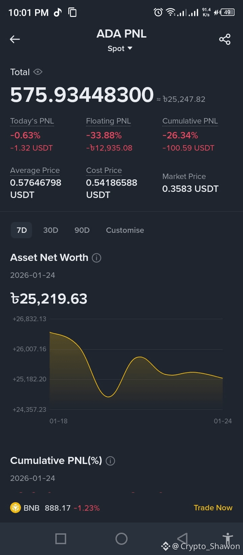Tap the back arrow icon
The image size is (243, 555).
[15, 39]
